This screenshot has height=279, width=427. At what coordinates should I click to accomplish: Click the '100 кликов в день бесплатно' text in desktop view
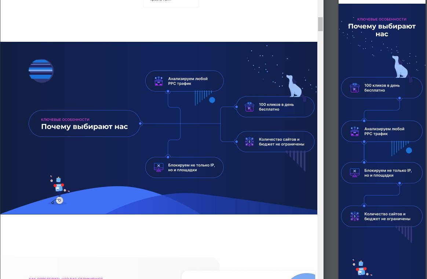(276, 107)
